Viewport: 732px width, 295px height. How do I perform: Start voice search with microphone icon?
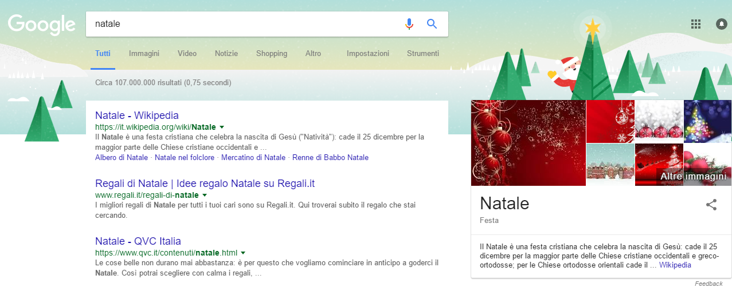click(x=409, y=24)
